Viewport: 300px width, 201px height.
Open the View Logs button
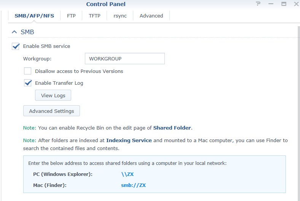click(53, 95)
